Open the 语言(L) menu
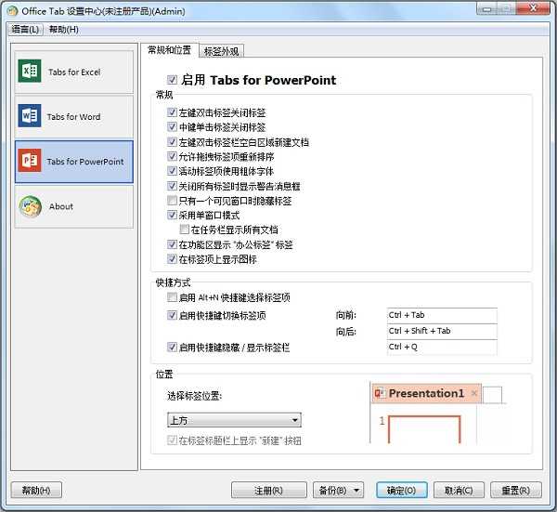Image resolution: width=557 pixels, height=512 pixels. pyautogui.click(x=25, y=29)
